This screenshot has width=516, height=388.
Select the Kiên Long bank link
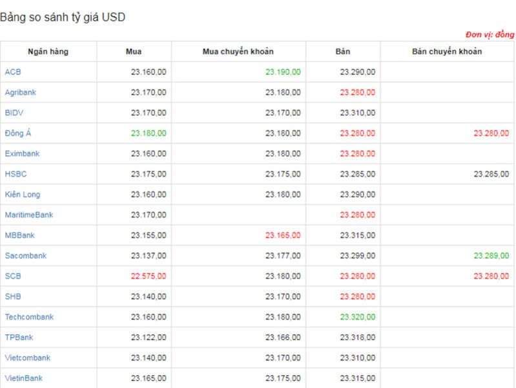[x=23, y=195]
